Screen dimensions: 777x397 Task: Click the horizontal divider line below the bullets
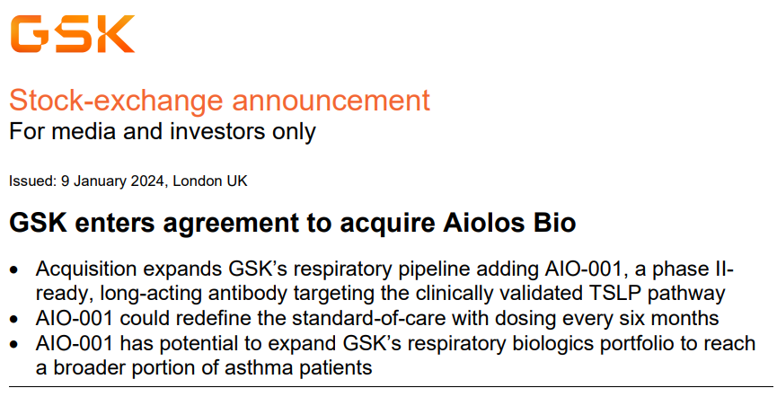388,386
